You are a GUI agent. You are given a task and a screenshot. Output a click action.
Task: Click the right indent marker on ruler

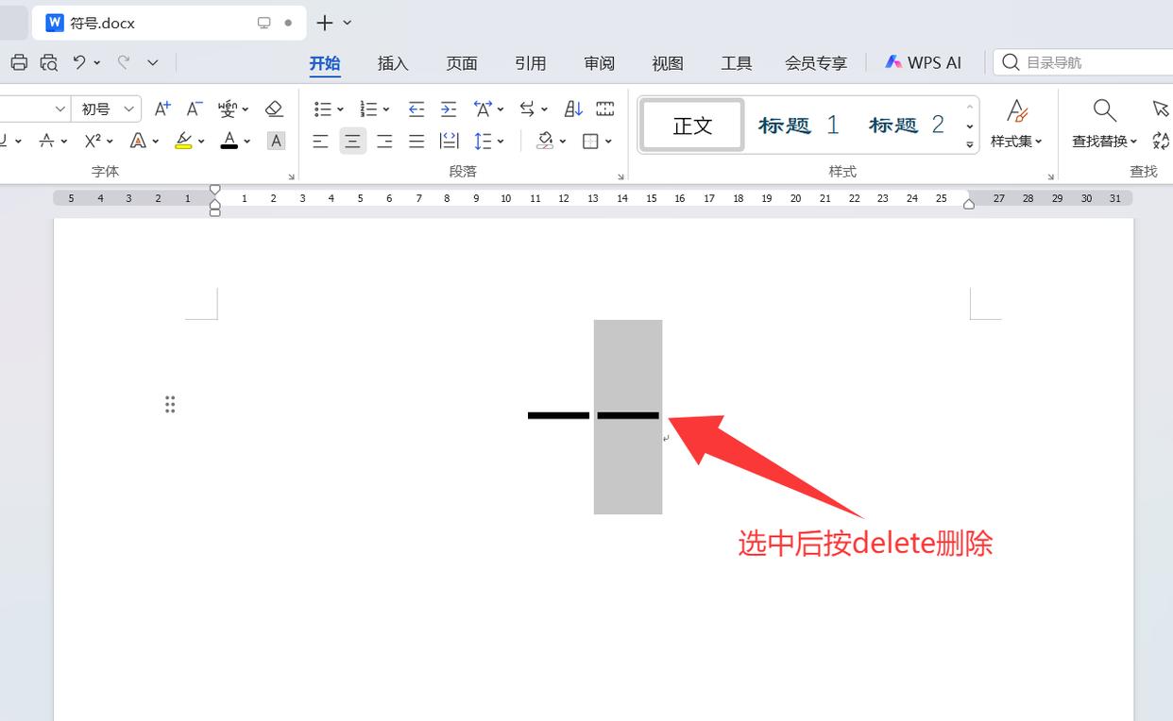(968, 204)
